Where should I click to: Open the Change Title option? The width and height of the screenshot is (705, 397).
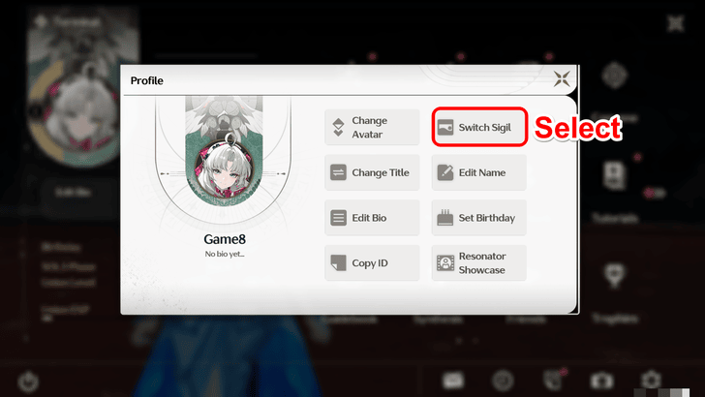[x=372, y=172]
